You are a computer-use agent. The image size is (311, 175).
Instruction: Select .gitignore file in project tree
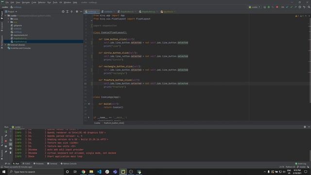[17, 25]
